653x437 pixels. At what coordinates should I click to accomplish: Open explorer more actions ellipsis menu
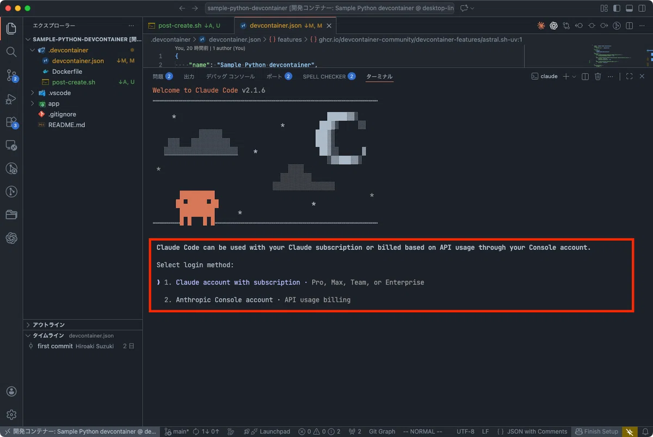tap(131, 26)
